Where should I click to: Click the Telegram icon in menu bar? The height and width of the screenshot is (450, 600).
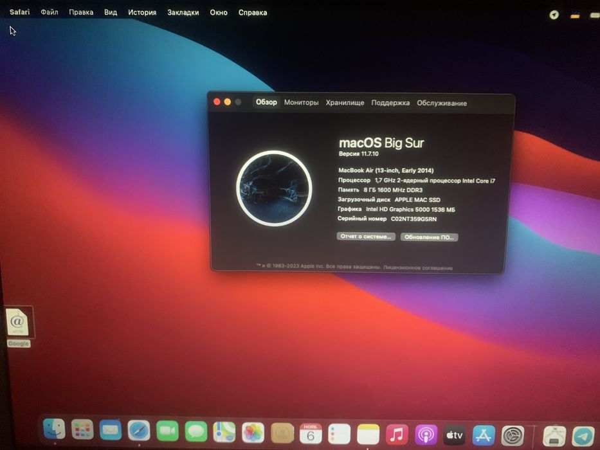click(x=554, y=15)
